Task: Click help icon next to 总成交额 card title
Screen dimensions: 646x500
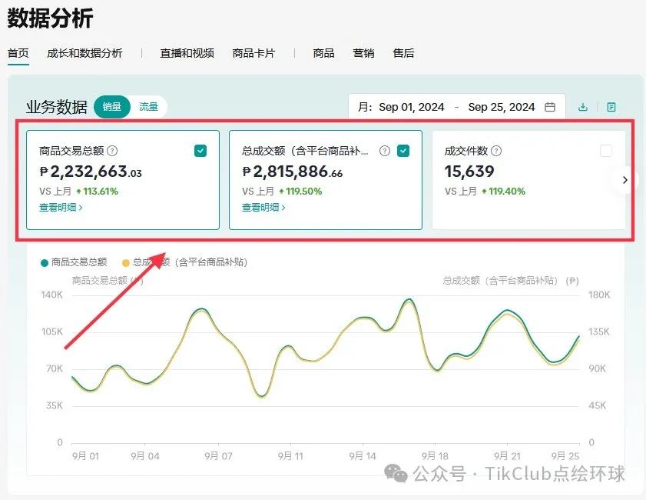Action: 385,151
